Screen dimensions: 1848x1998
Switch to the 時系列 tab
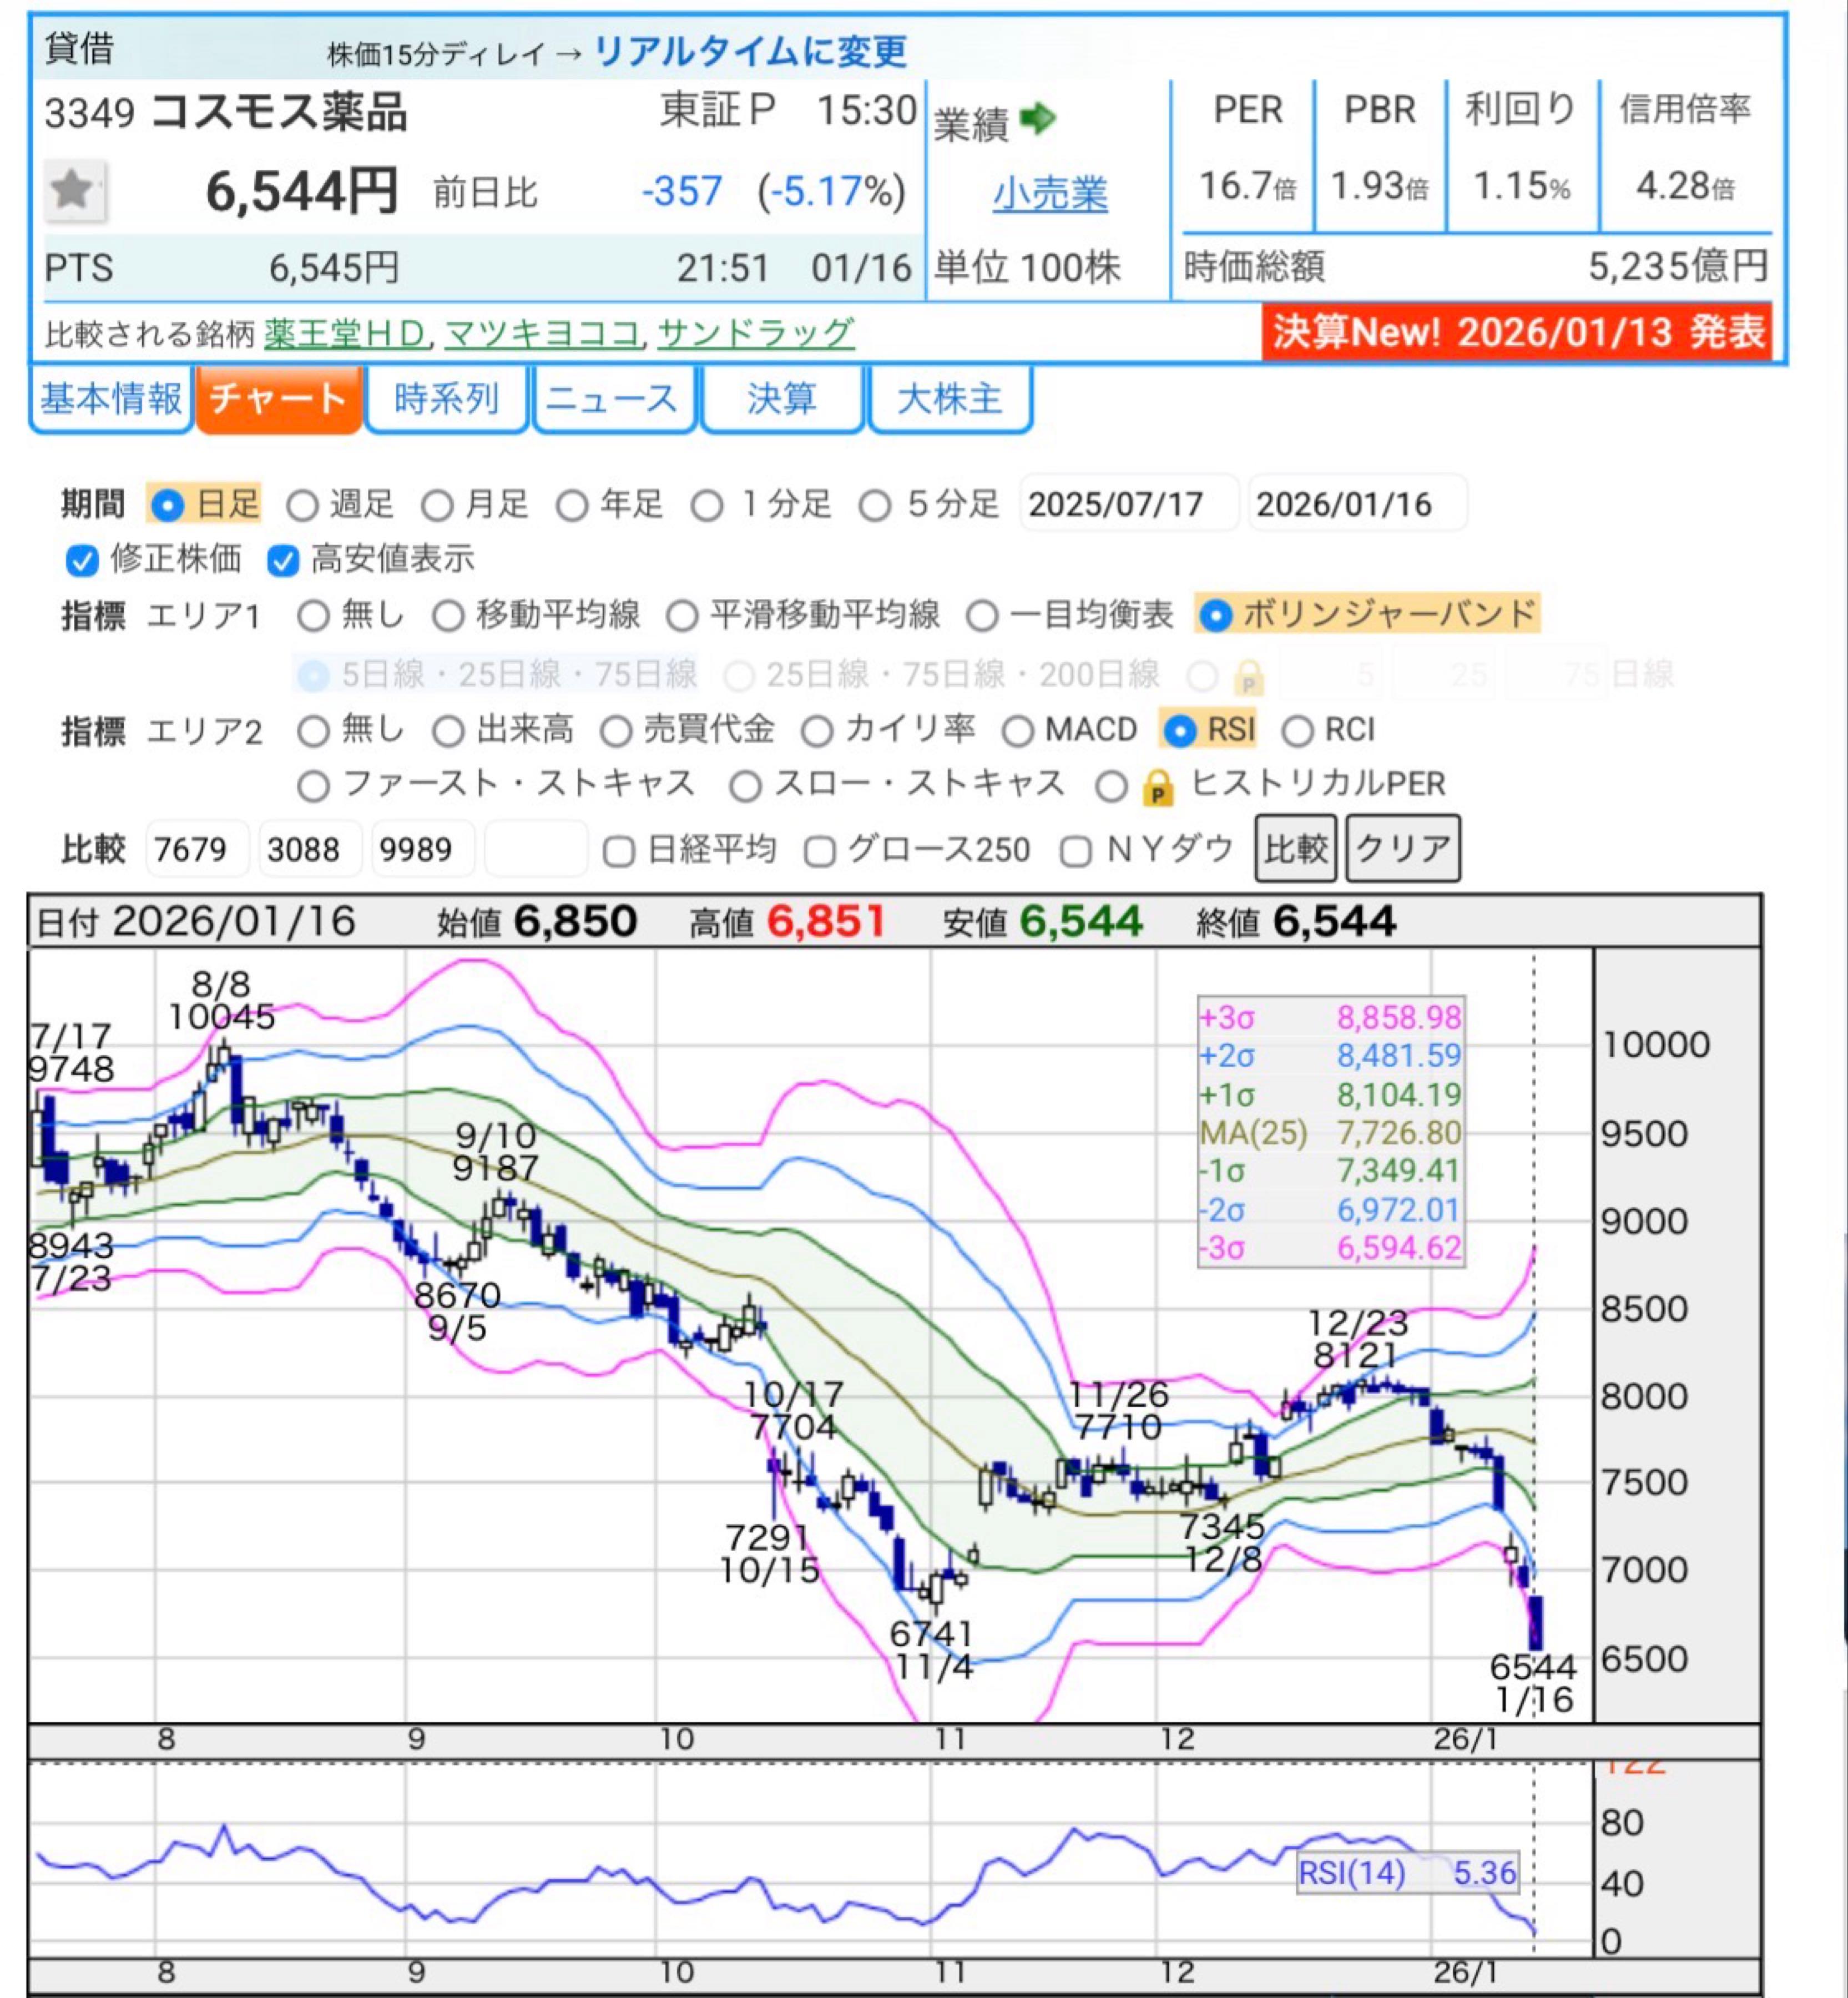click(x=446, y=399)
